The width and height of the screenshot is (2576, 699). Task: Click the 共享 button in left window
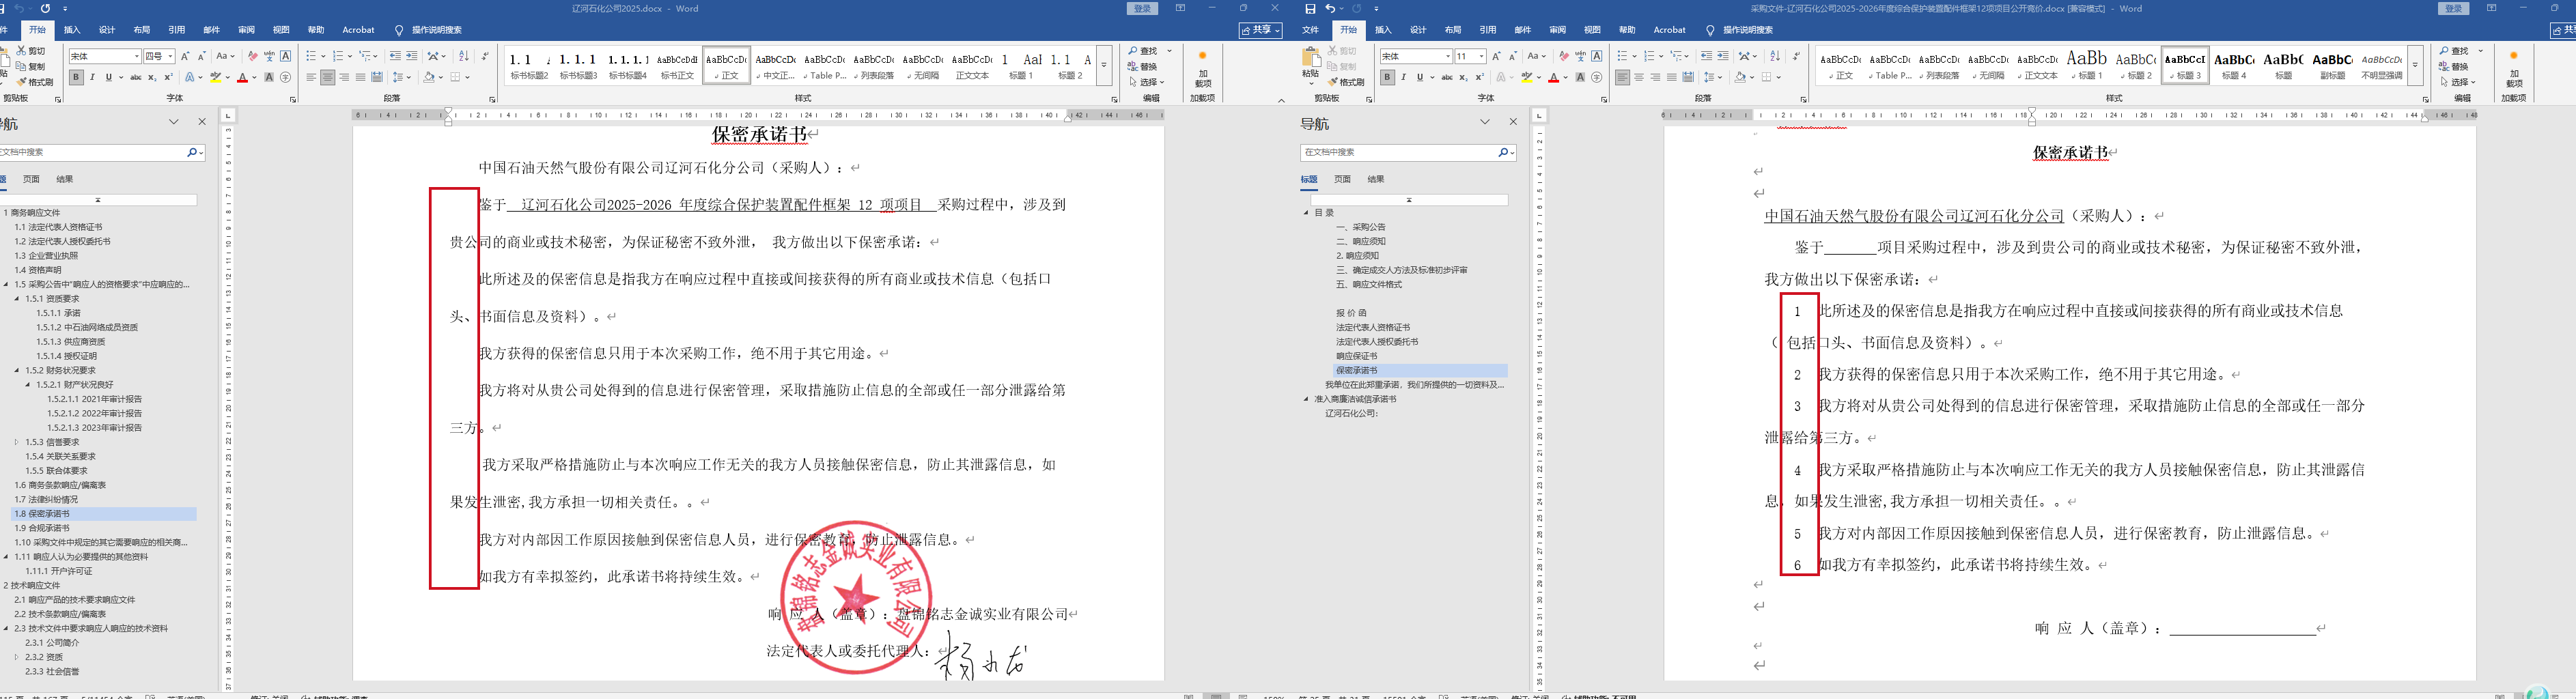1261,30
